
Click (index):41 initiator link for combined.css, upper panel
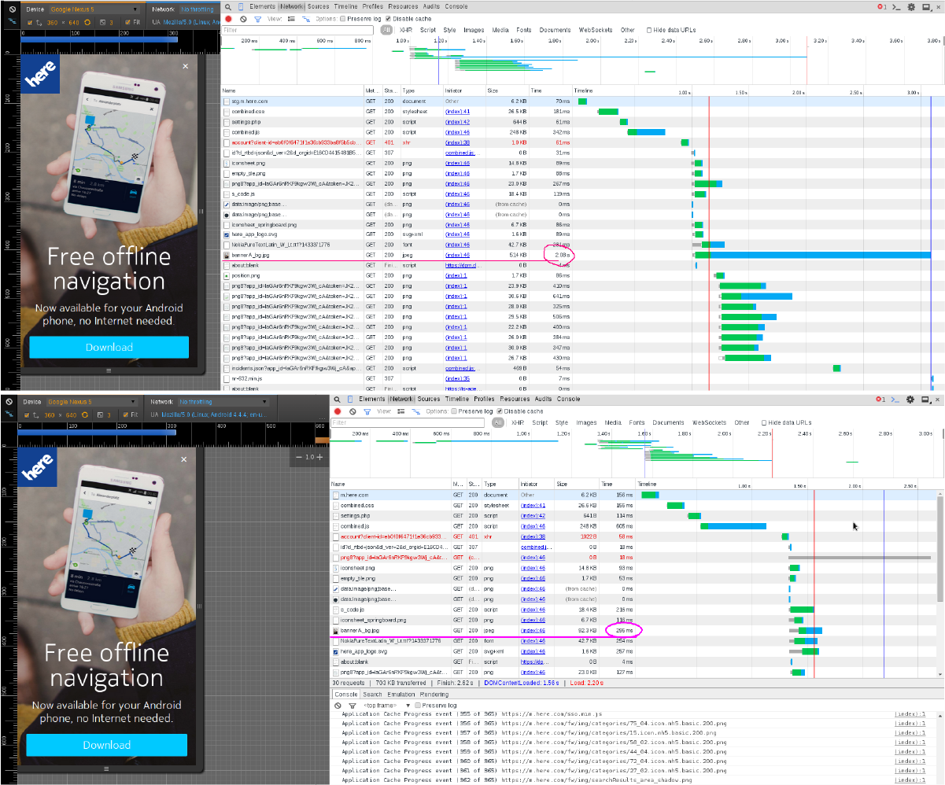point(457,112)
